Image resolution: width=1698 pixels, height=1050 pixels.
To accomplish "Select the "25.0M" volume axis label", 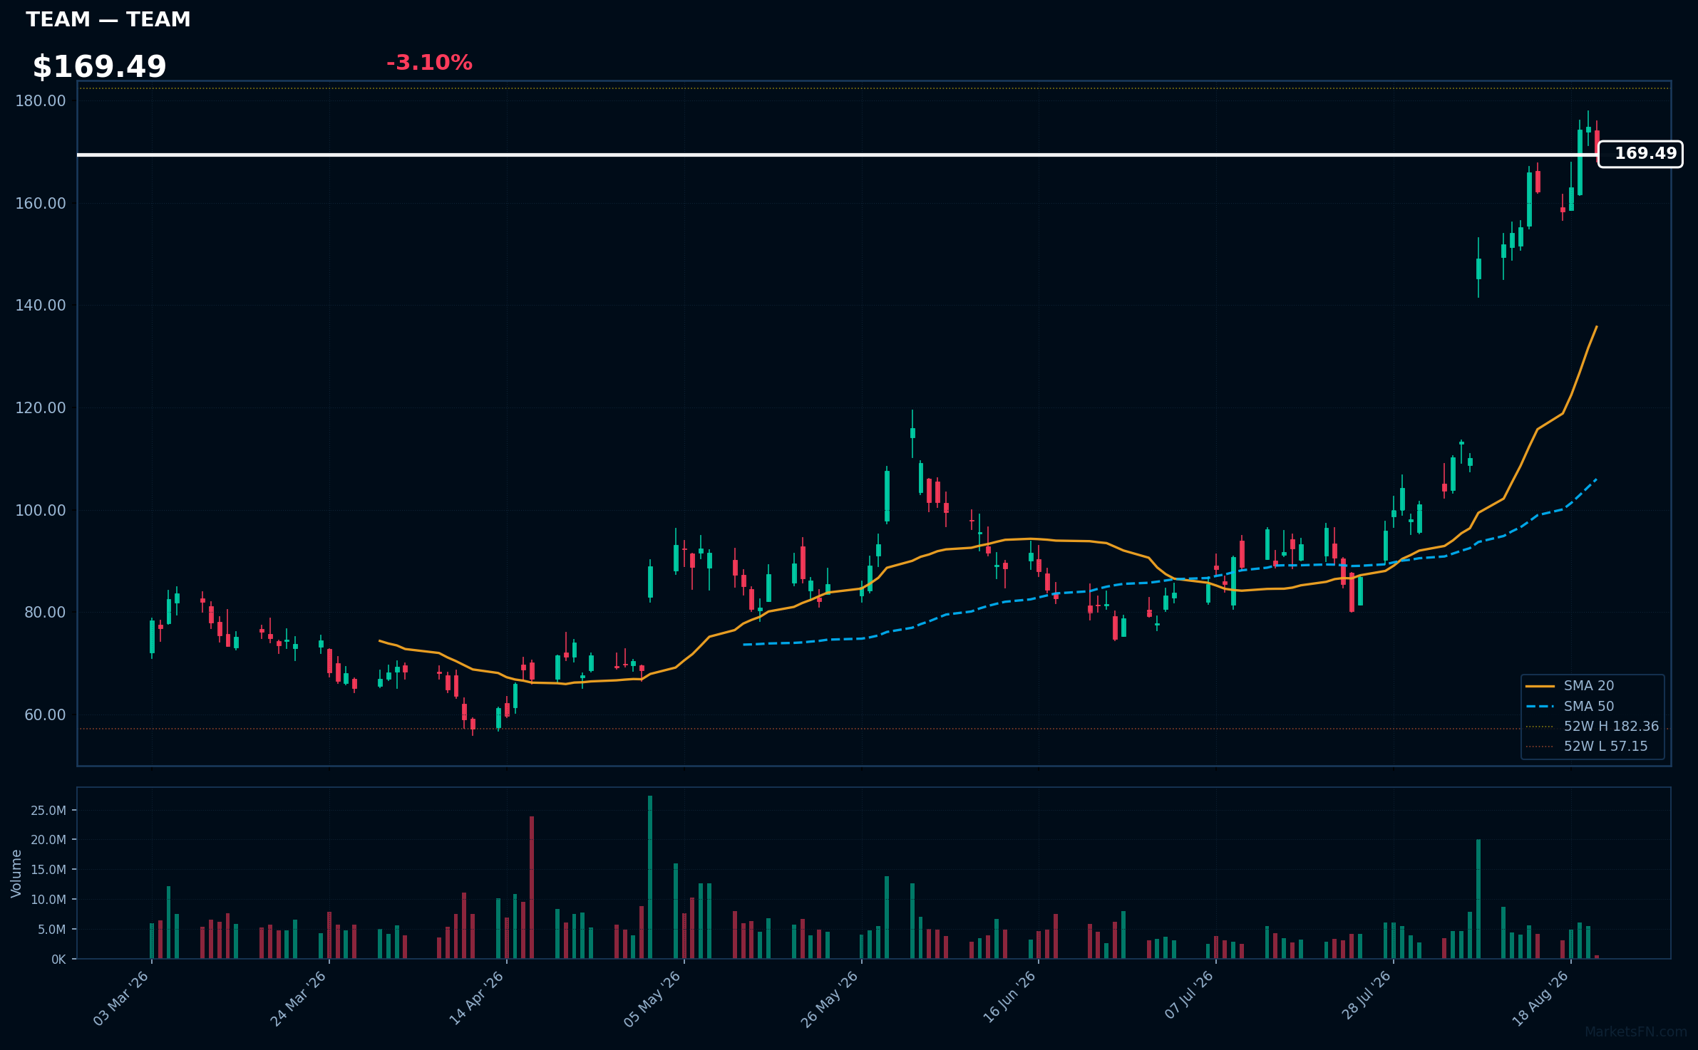I will click(48, 811).
